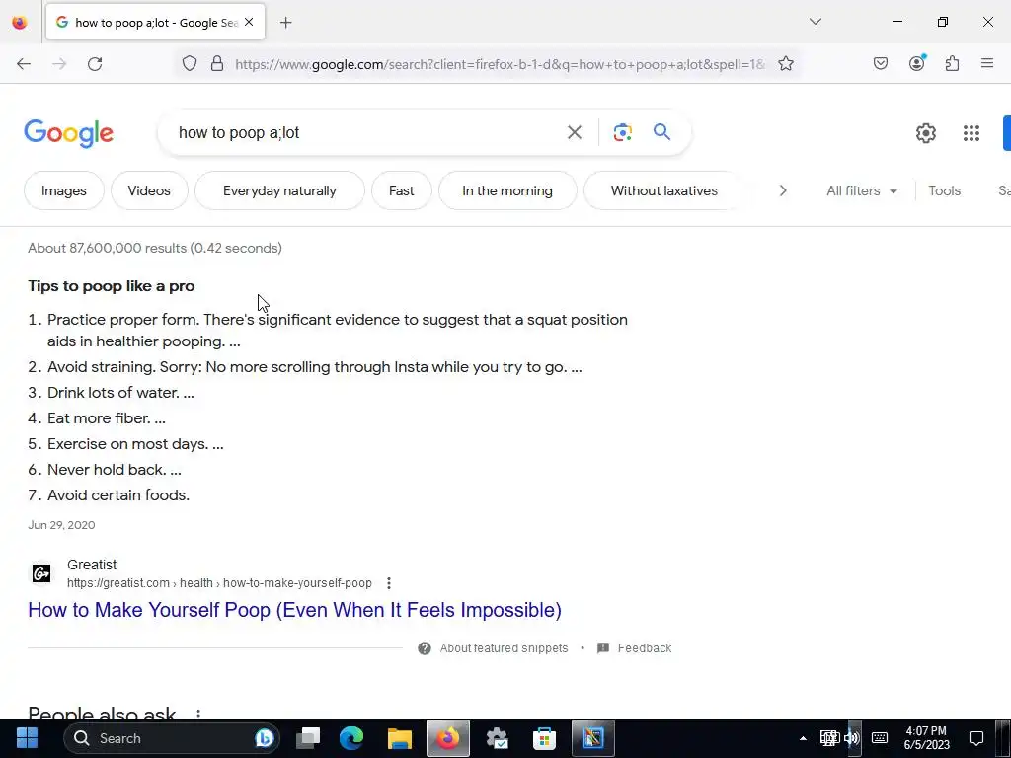This screenshot has height=758, width=1011.
Task: Open the Extensions puzzle icon
Action: click(x=952, y=63)
